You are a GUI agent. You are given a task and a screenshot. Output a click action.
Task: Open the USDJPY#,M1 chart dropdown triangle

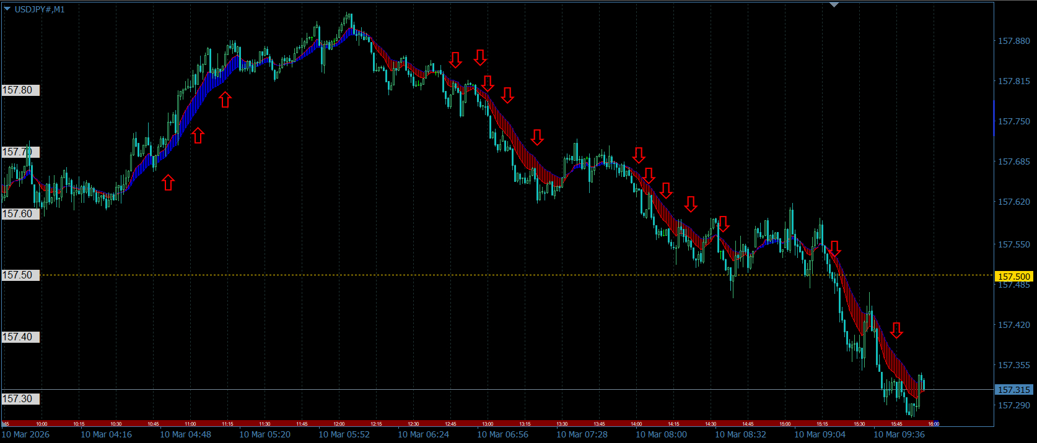pos(7,9)
